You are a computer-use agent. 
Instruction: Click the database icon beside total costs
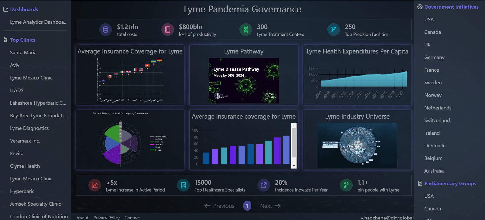pos(106,30)
